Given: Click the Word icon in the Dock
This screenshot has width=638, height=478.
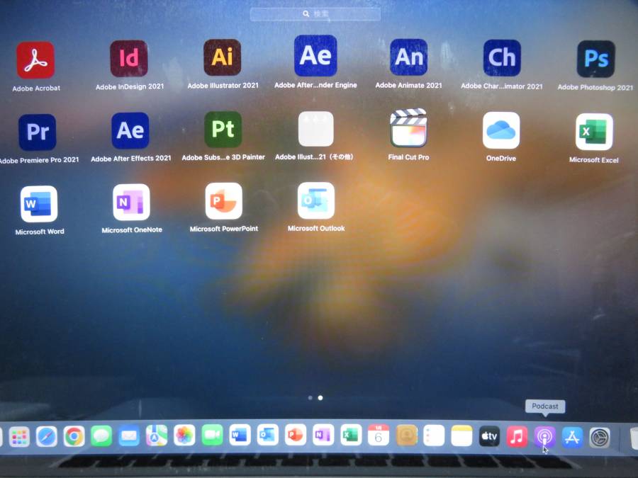Looking at the screenshot, I should [x=240, y=436].
